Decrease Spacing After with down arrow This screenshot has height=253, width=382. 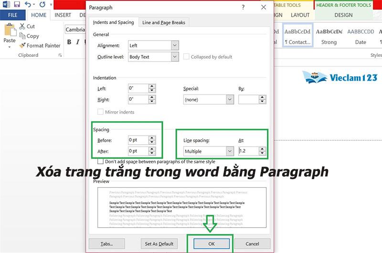152,153
